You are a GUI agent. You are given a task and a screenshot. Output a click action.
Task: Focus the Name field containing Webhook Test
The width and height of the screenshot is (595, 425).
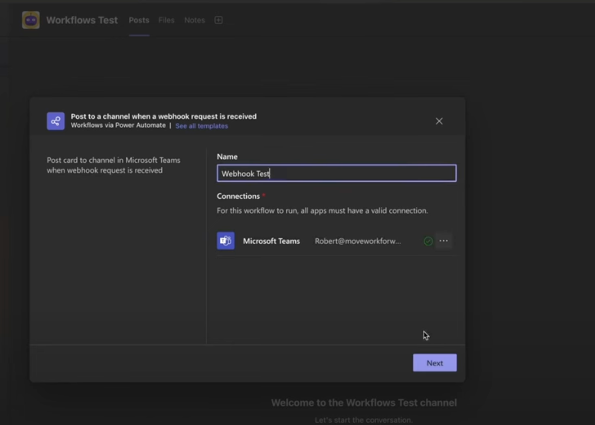pyautogui.click(x=336, y=173)
